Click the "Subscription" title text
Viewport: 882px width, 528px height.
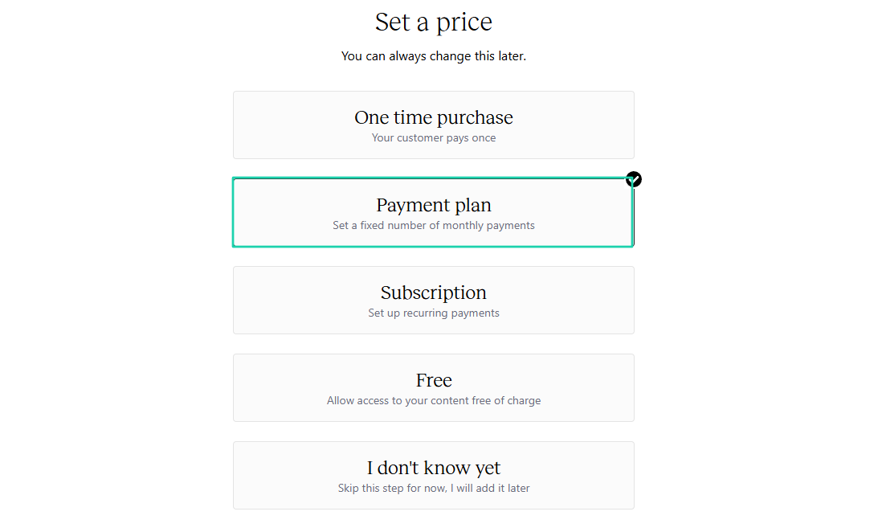(x=434, y=293)
